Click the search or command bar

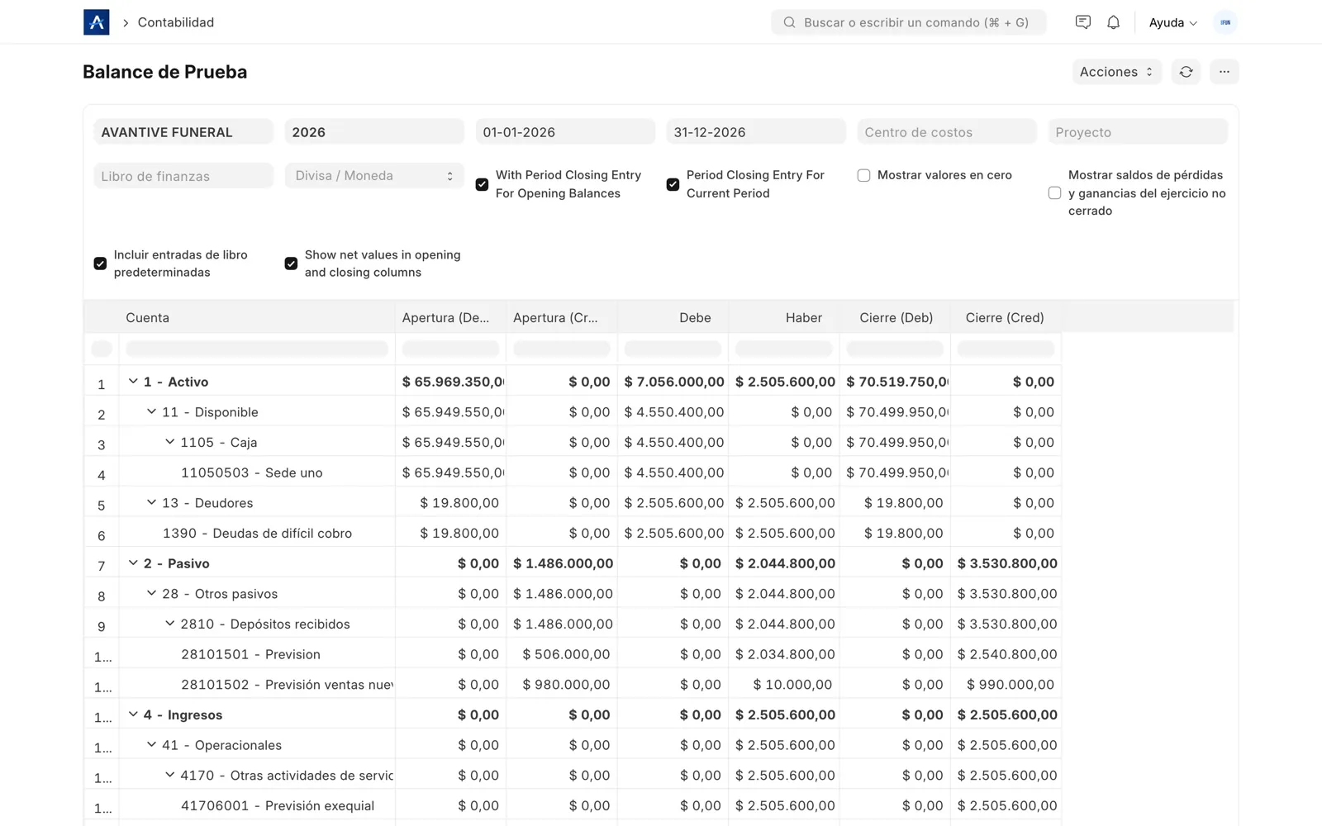[x=908, y=22]
